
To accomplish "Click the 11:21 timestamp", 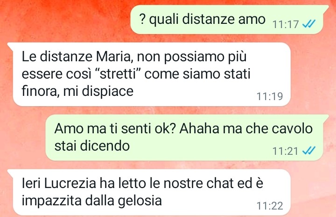I will [286, 151].
